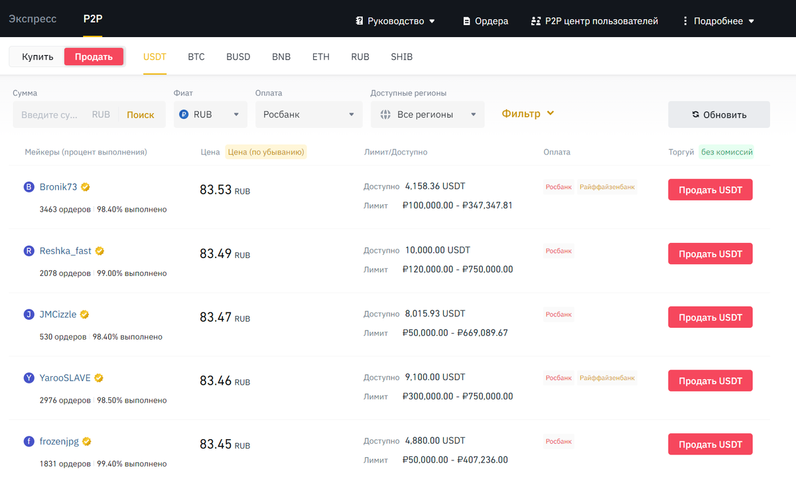The width and height of the screenshot is (796, 483).
Task: Select the ETH crypto tab
Action: click(321, 57)
